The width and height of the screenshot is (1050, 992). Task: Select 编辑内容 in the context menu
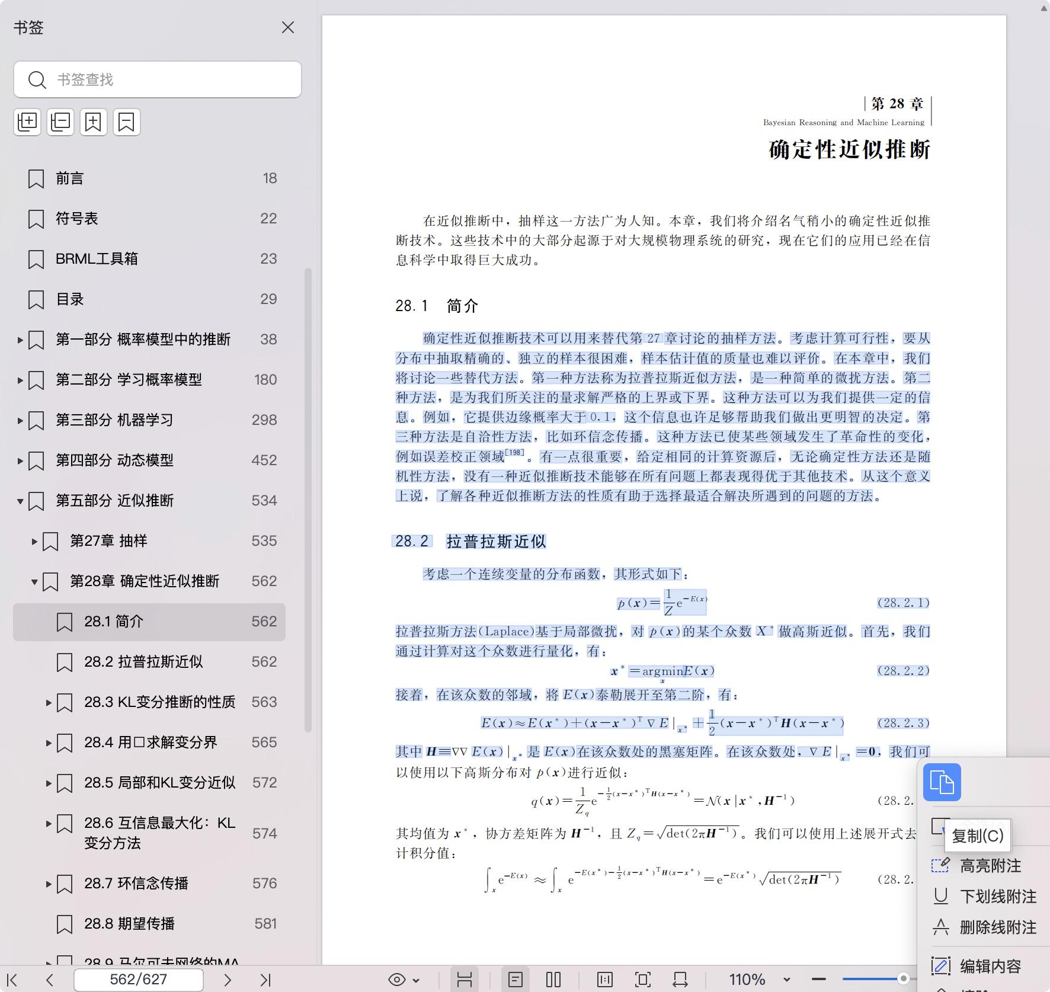pyautogui.click(x=988, y=966)
